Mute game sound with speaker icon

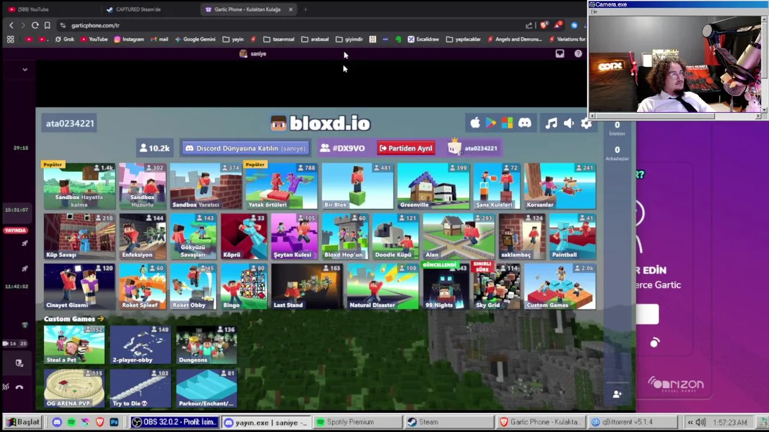pyautogui.click(x=568, y=123)
